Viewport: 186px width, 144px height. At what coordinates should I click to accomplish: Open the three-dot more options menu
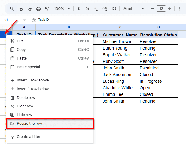(x=180, y=9)
